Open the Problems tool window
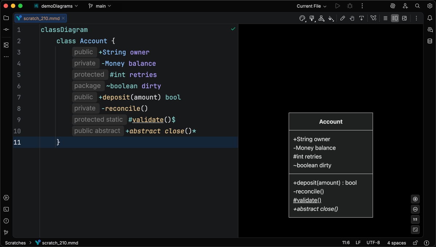The image size is (436, 247). click(x=6, y=221)
